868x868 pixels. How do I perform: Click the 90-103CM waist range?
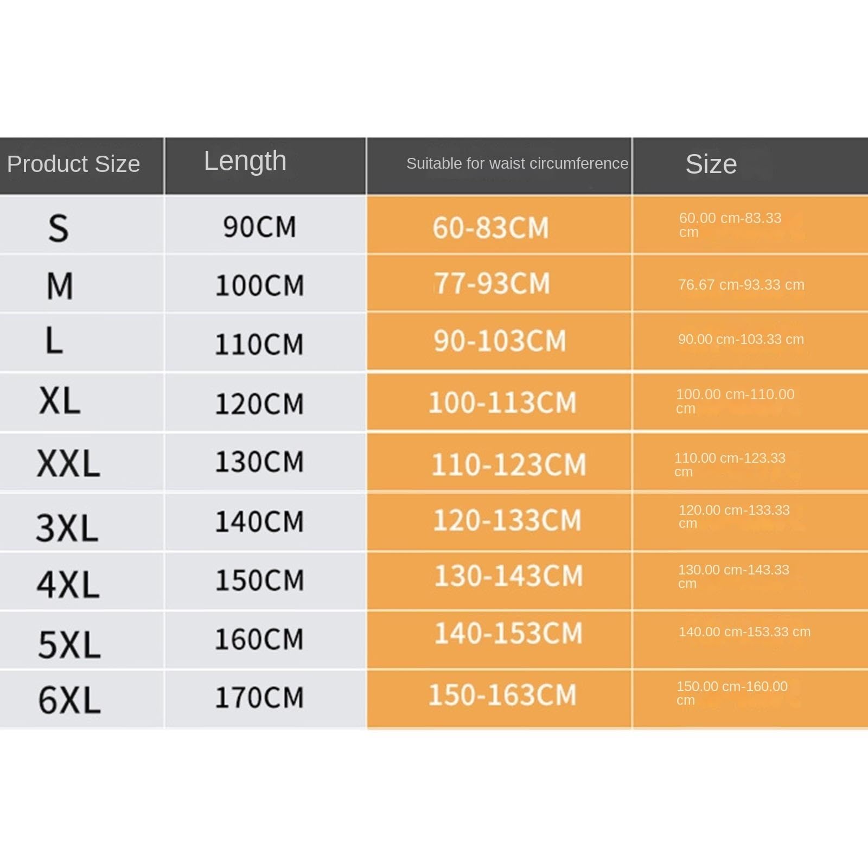(500, 341)
